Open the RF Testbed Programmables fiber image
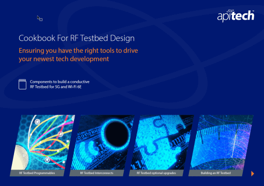Viewport: 264px width, 186px height. point(43,142)
